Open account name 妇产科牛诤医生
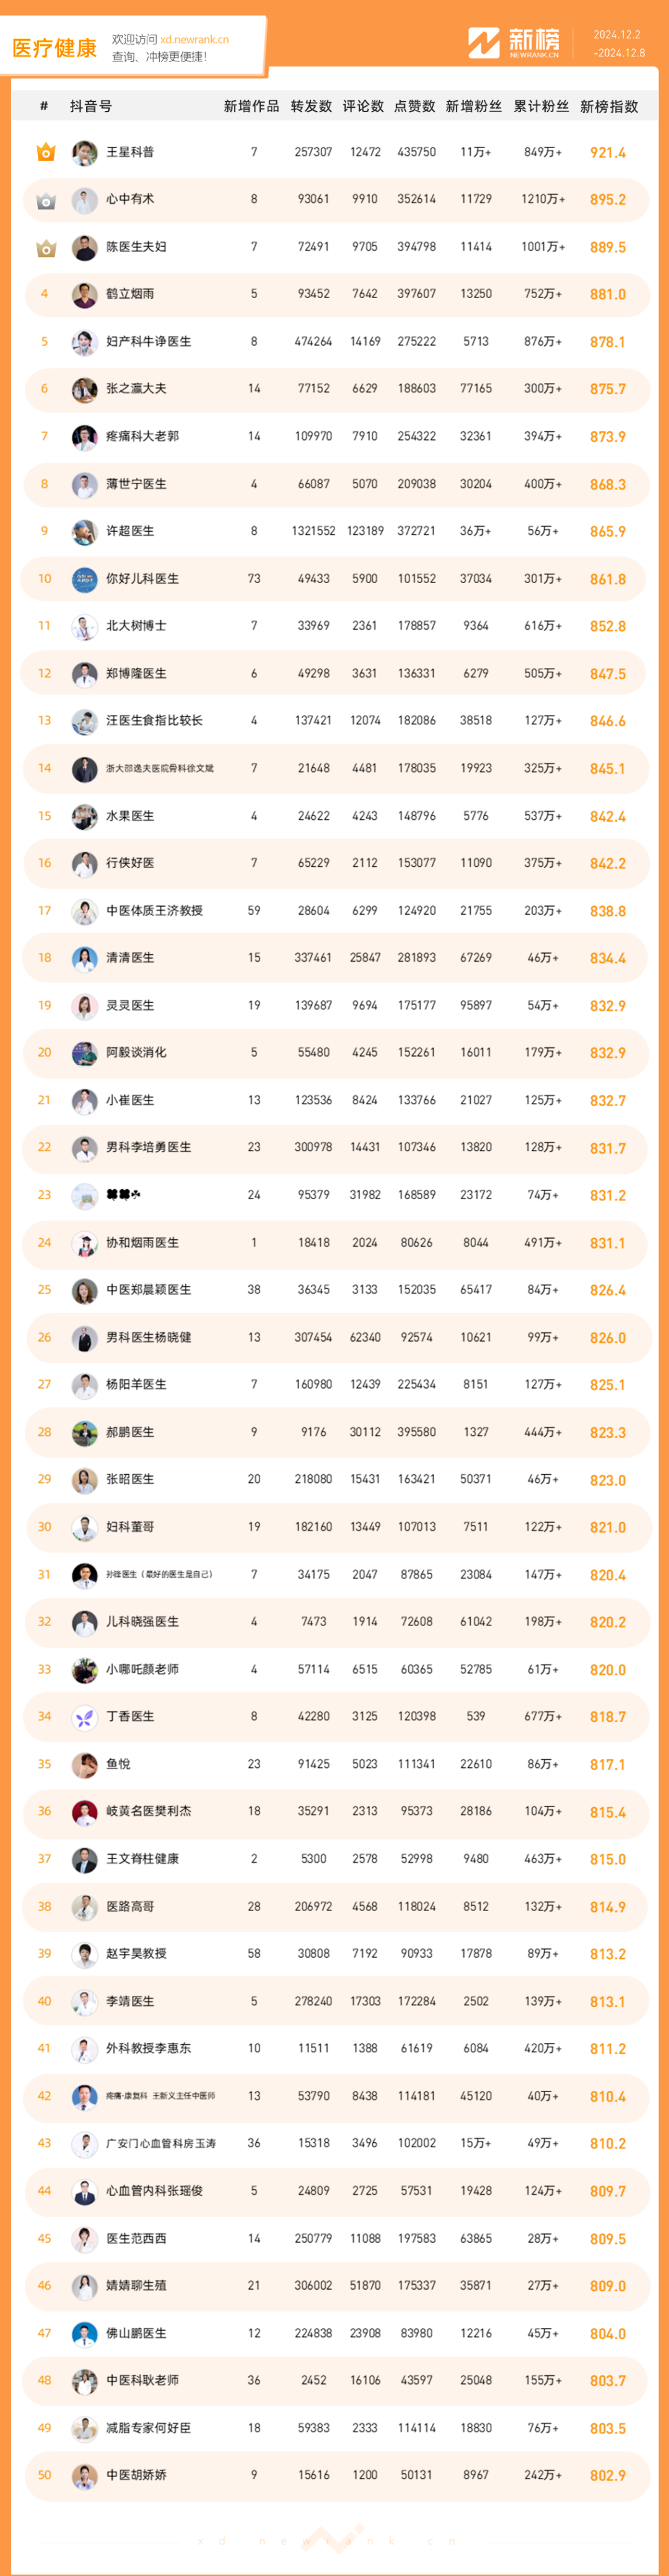Viewport: 669px width, 2576px height. pyautogui.click(x=149, y=342)
